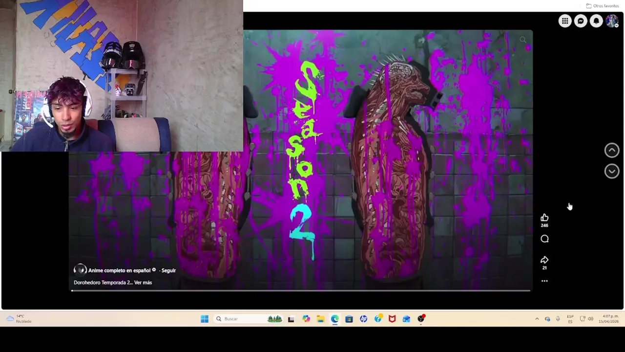The image size is (625, 352).
Task: Open the notifications bell
Action: (596, 21)
